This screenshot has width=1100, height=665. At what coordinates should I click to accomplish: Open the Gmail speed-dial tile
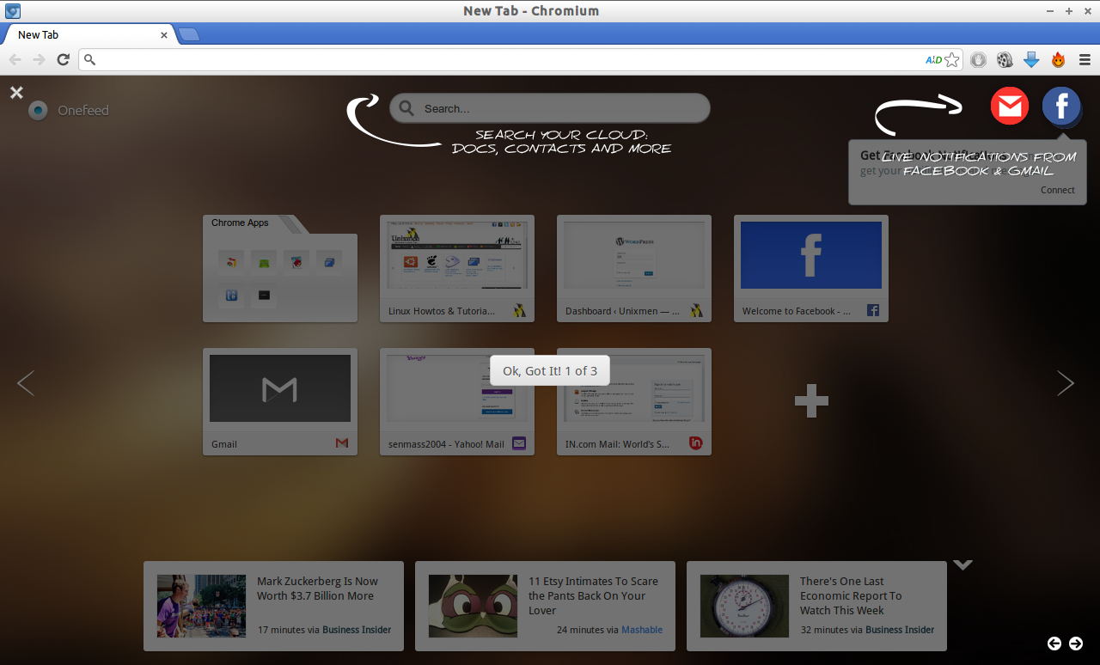[280, 401]
